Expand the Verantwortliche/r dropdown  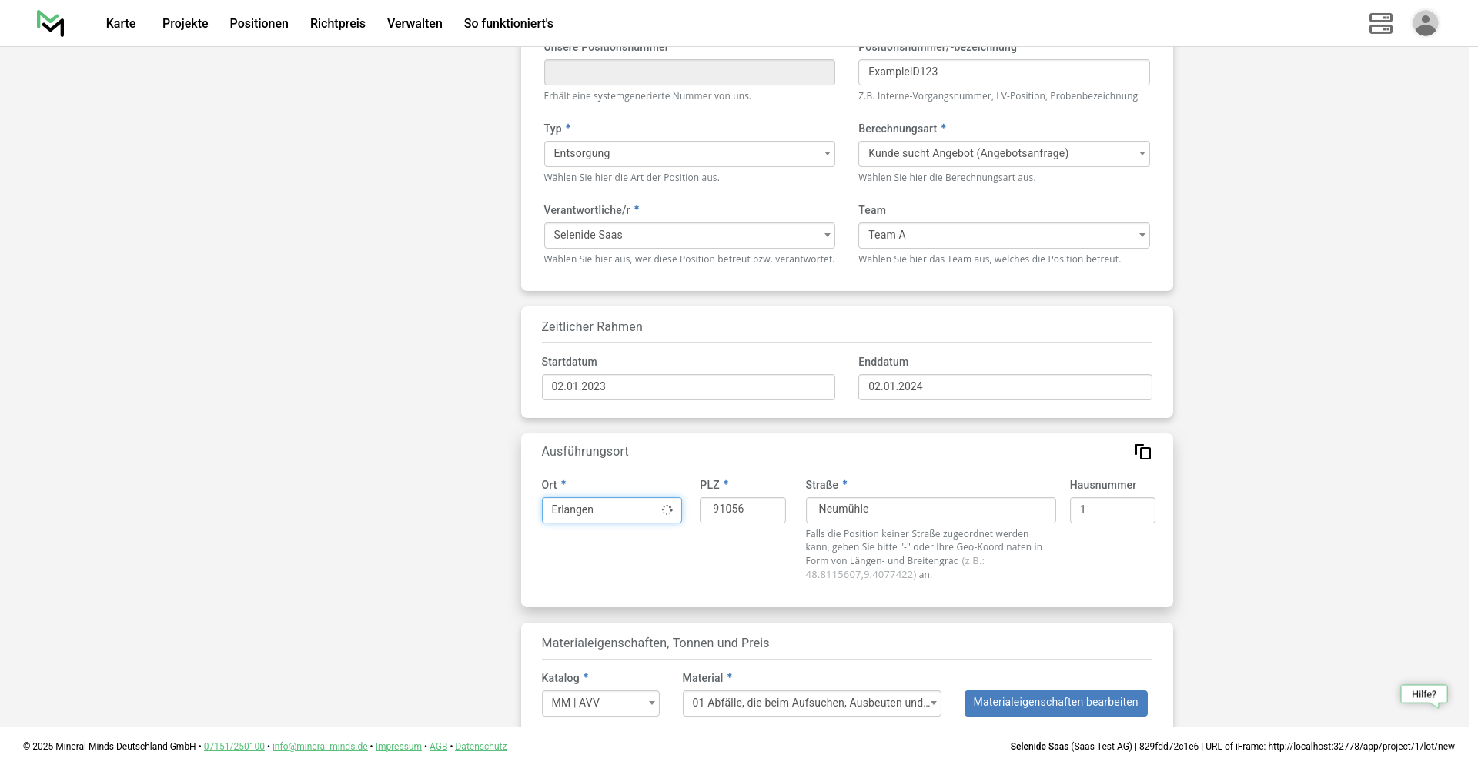(688, 236)
